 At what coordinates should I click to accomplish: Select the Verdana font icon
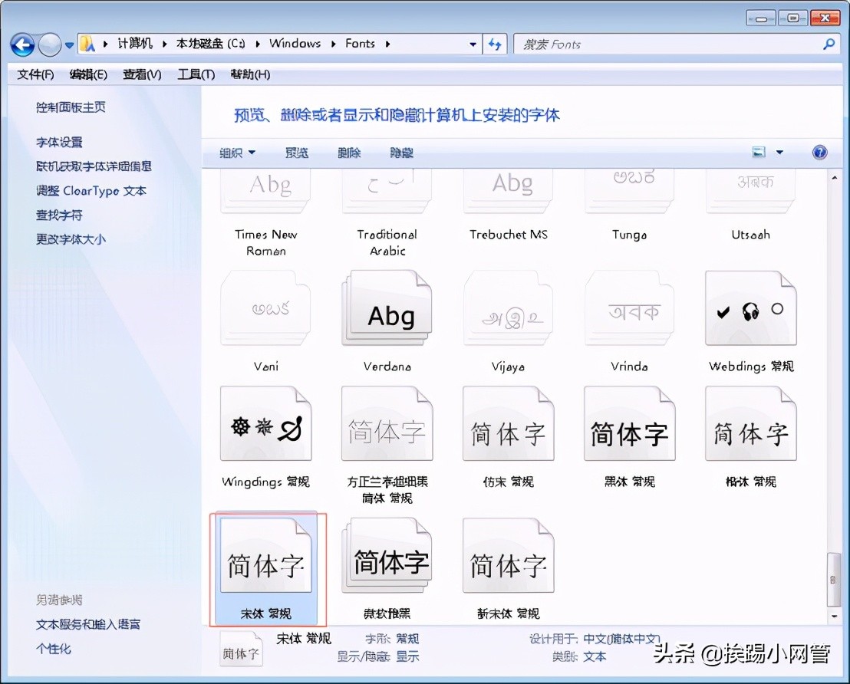[x=387, y=307]
